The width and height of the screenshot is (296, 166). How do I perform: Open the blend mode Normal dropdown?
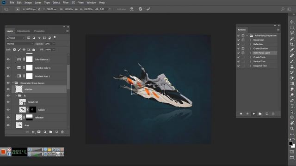[19, 44]
